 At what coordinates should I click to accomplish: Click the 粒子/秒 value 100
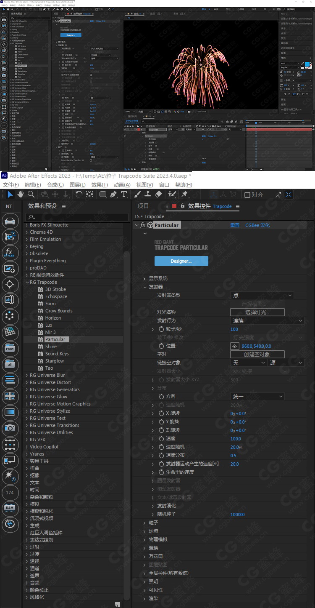tap(234, 329)
